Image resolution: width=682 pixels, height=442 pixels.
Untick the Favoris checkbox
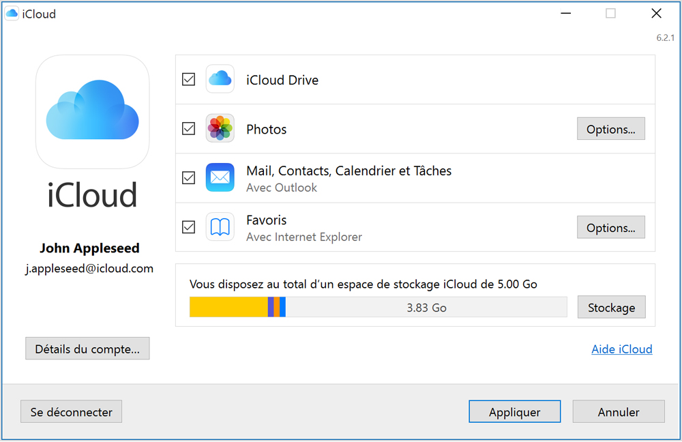coord(189,226)
